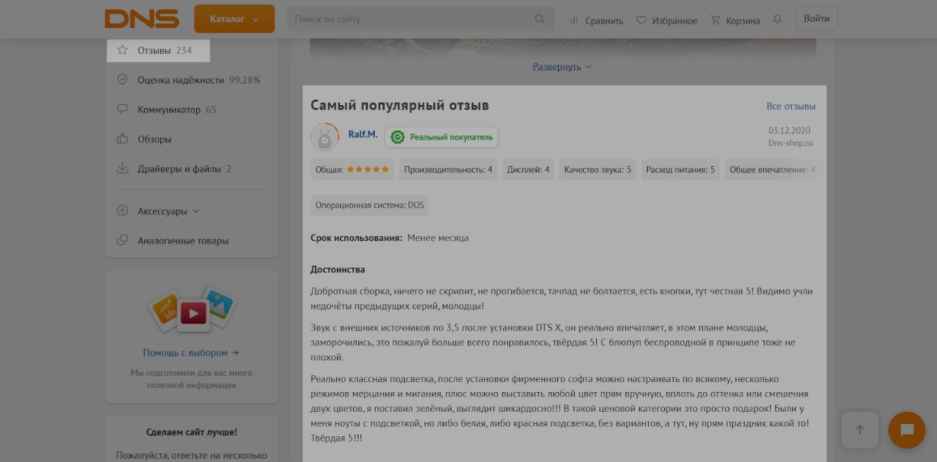Open Избранное favorites

coord(667,20)
